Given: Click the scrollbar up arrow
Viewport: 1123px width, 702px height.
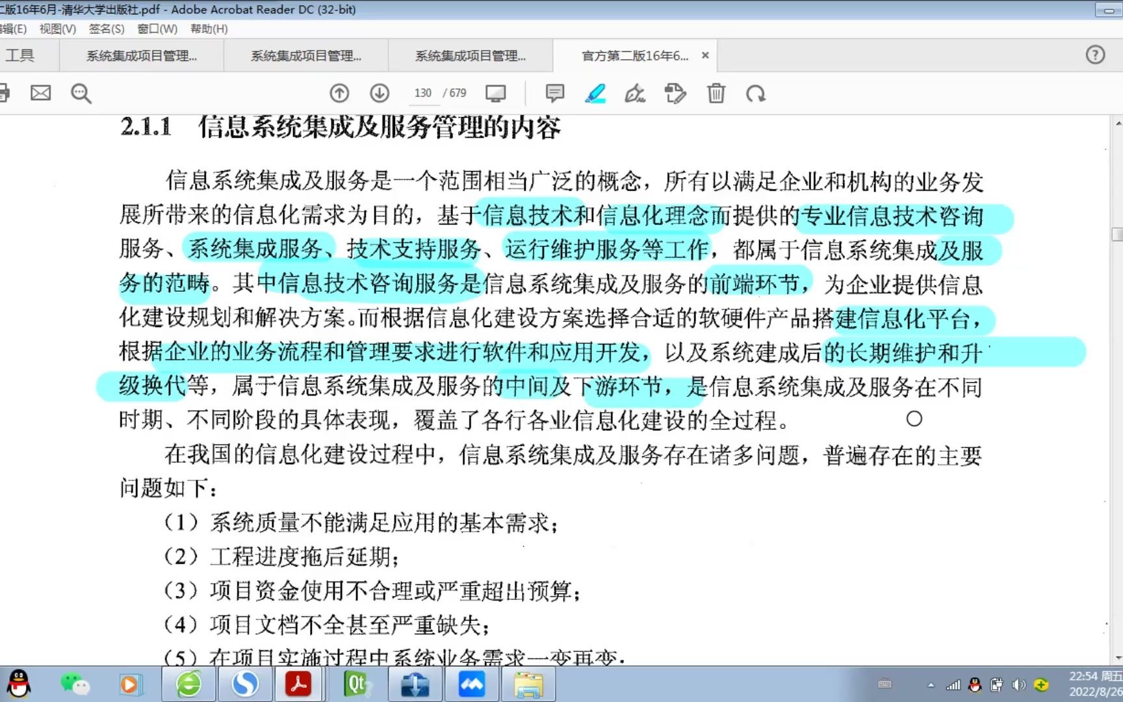Looking at the screenshot, I should point(1117,123).
